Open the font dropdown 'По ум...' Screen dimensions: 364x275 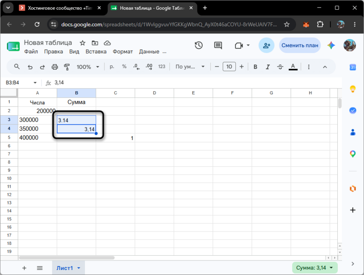(x=190, y=67)
